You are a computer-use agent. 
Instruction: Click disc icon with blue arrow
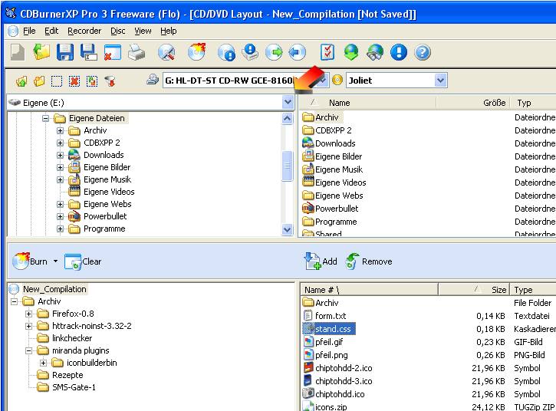click(297, 52)
